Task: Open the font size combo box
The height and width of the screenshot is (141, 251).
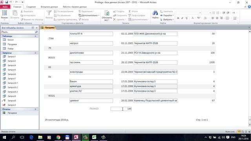Action: coord(207,13)
